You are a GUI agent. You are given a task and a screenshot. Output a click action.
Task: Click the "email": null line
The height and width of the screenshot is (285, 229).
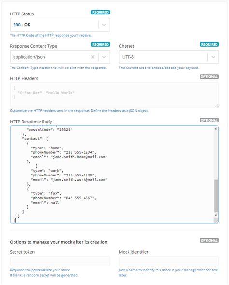45,203
